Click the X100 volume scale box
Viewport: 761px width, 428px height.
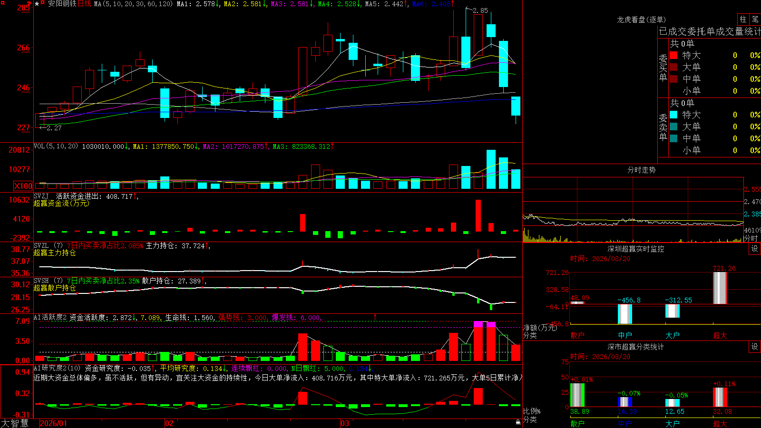click(x=23, y=186)
